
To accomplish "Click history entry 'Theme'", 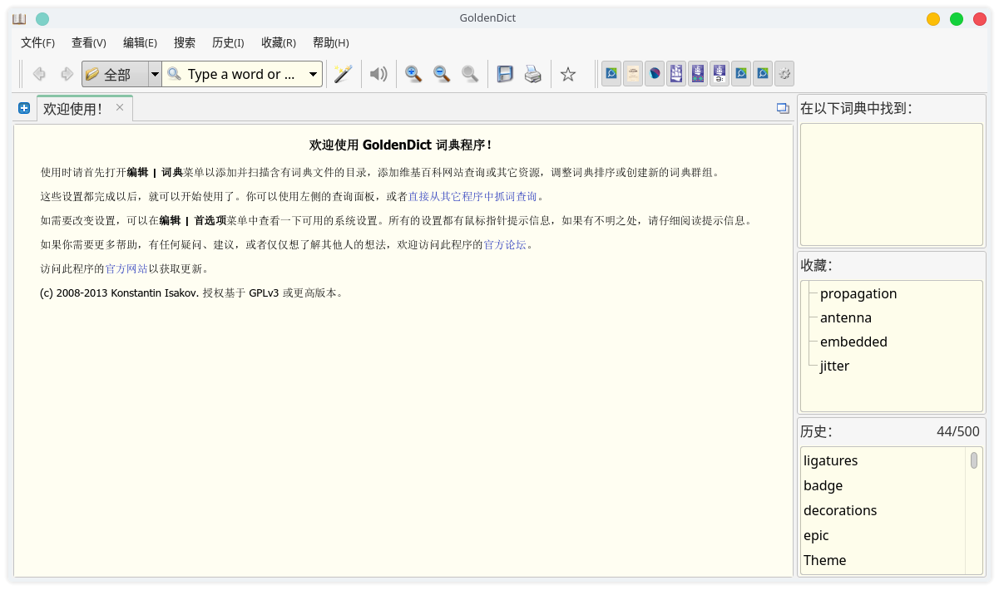I will click(x=883, y=560).
